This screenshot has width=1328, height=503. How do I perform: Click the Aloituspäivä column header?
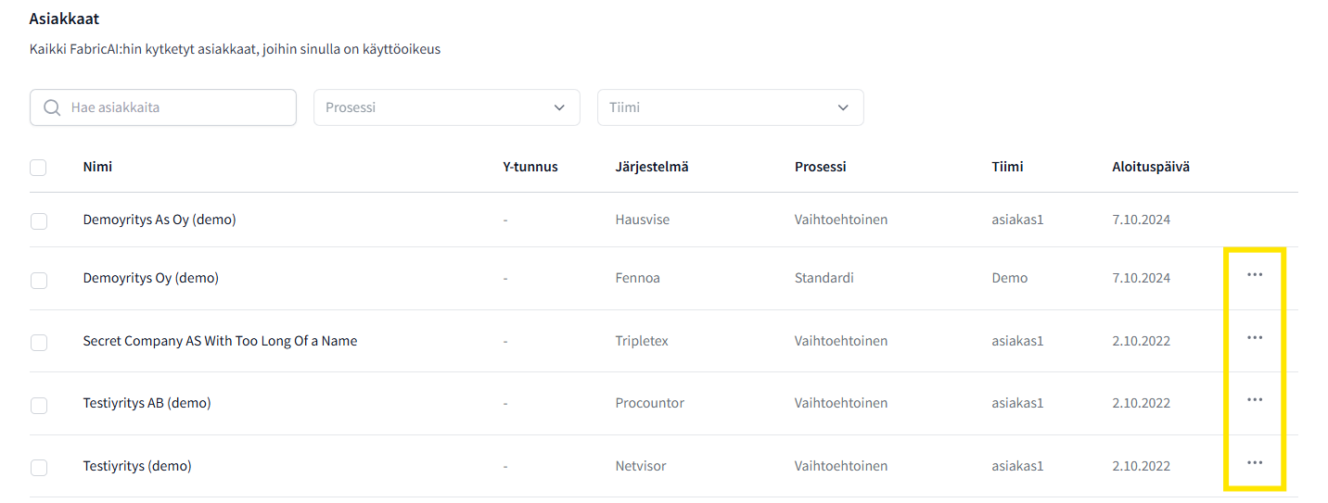(x=1150, y=167)
